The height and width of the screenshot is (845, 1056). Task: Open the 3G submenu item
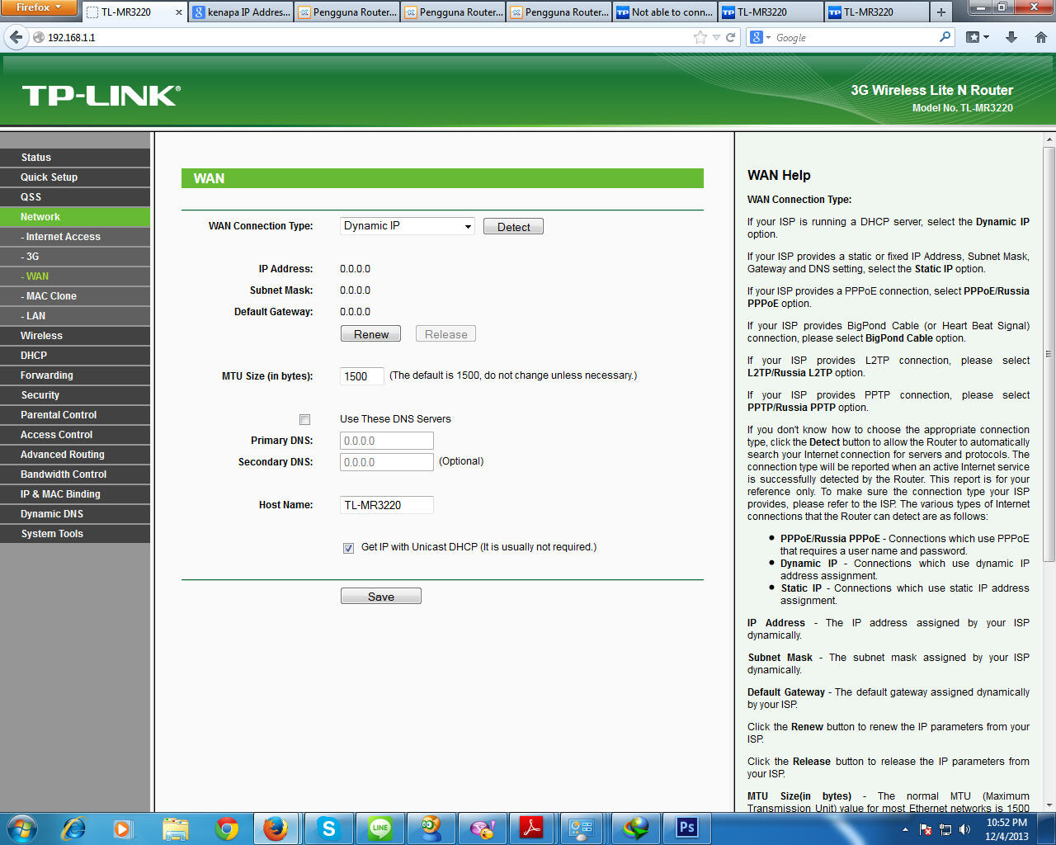tap(75, 257)
